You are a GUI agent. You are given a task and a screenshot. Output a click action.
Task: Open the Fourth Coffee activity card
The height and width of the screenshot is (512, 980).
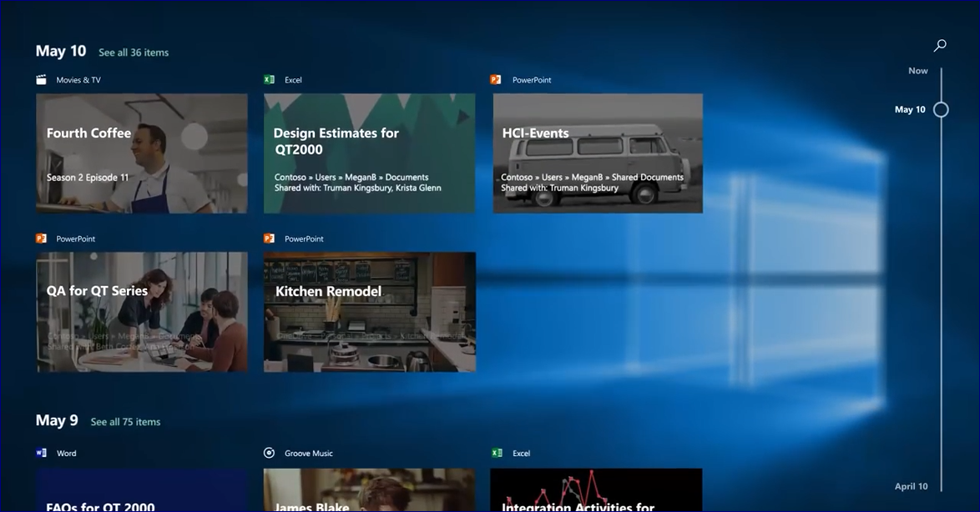[140, 152]
